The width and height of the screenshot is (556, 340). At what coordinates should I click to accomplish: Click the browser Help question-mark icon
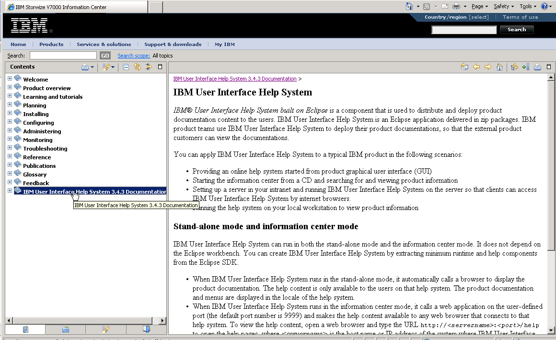[544, 6]
